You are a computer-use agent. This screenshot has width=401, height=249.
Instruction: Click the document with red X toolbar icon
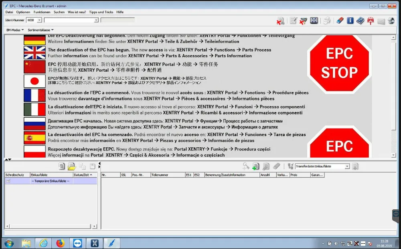click(281, 21)
